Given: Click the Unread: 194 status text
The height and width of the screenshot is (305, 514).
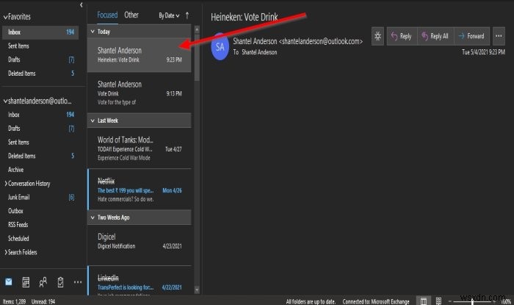Looking at the screenshot, I should 43,301.
